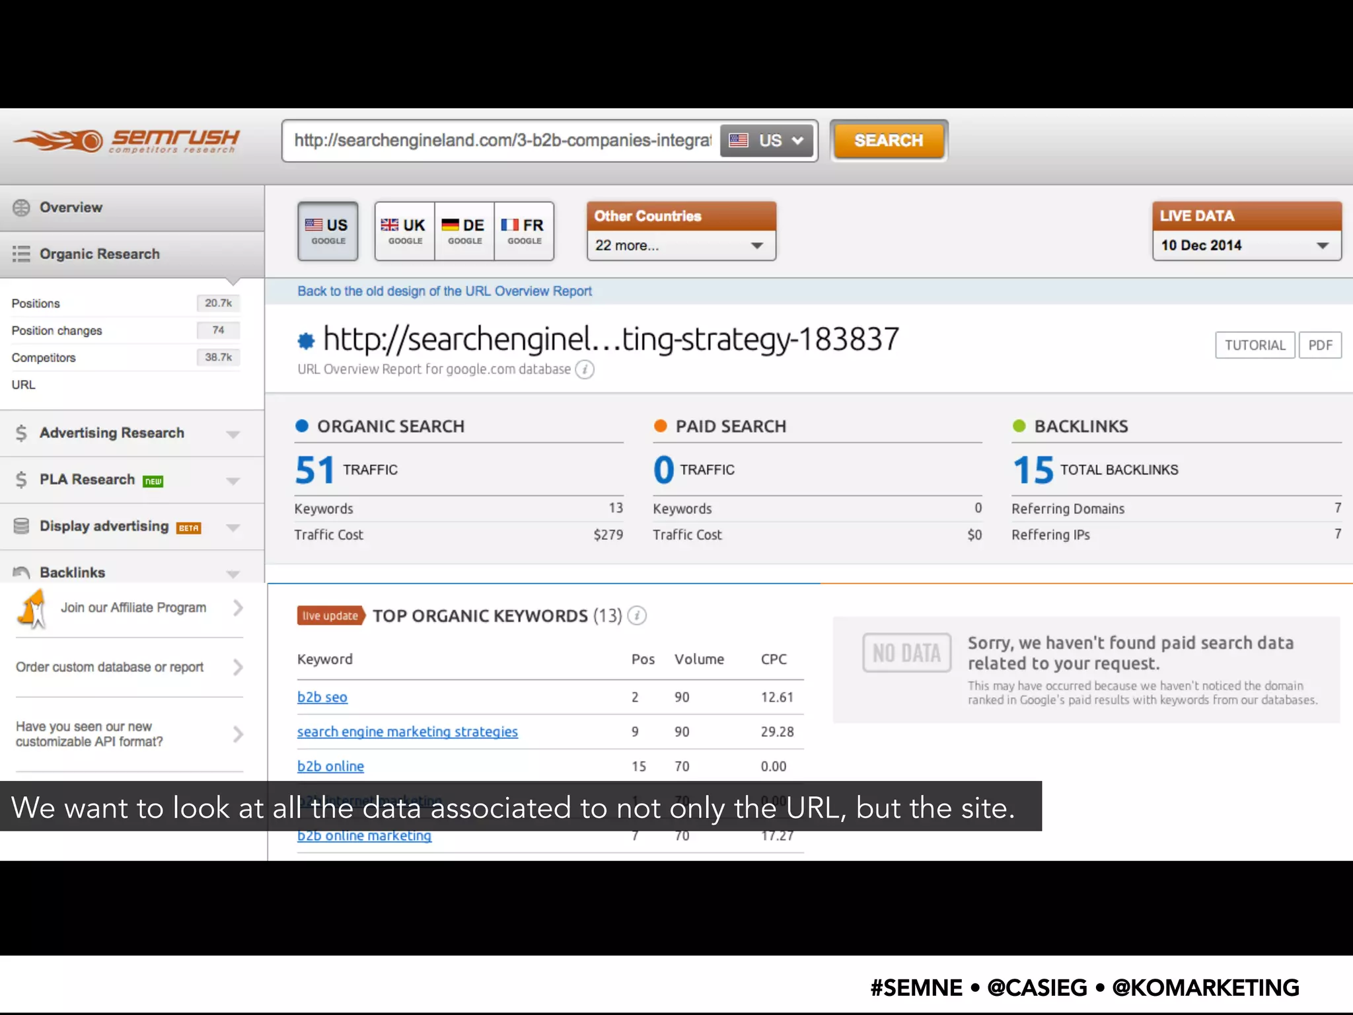Screen dimensions: 1353x1015
Task: Open the b2b online keyword link
Action: tap(330, 767)
